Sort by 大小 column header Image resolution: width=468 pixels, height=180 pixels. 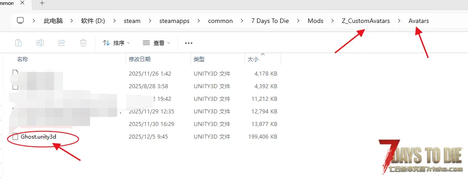(x=252, y=59)
